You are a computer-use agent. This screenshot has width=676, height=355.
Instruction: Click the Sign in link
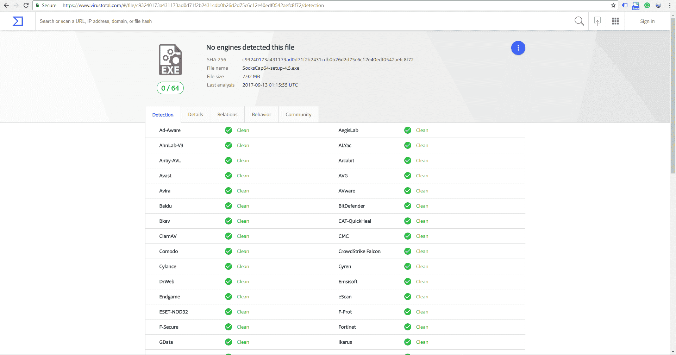[647, 21]
